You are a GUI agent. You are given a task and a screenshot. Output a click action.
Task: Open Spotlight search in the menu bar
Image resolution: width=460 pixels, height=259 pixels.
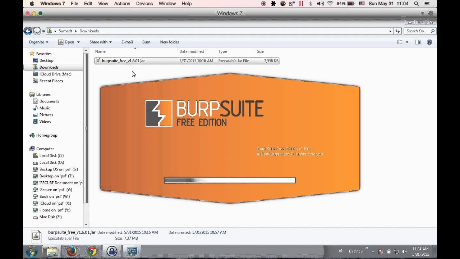[416, 4]
